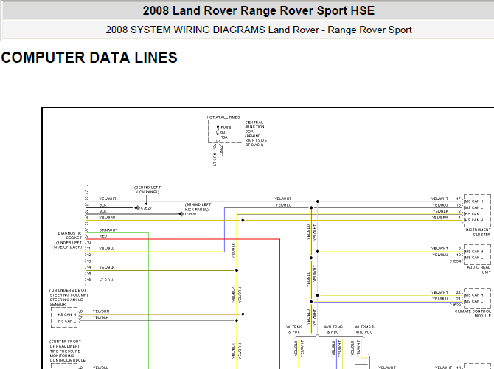Click the 'FUSE 63 10A' label

[226, 132]
